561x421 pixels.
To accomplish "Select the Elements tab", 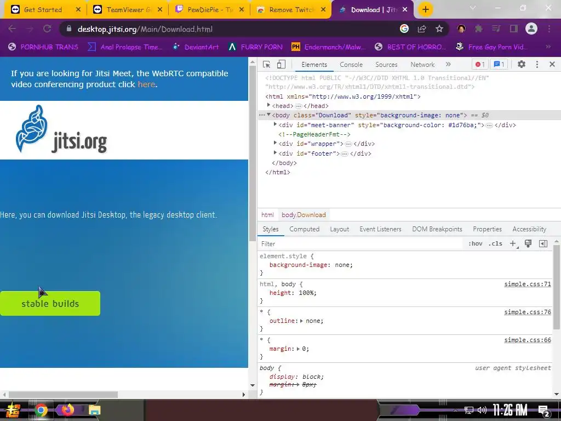I will click(314, 65).
